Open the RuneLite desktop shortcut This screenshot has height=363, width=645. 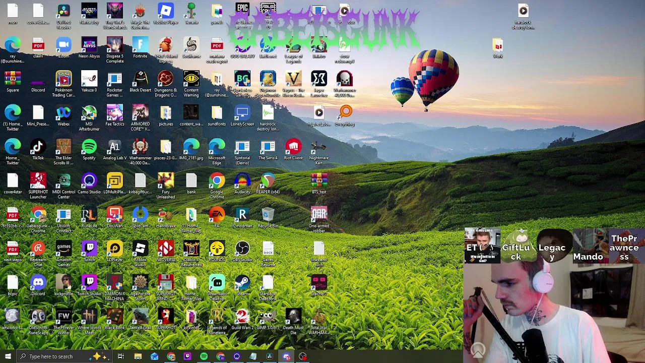89,217
